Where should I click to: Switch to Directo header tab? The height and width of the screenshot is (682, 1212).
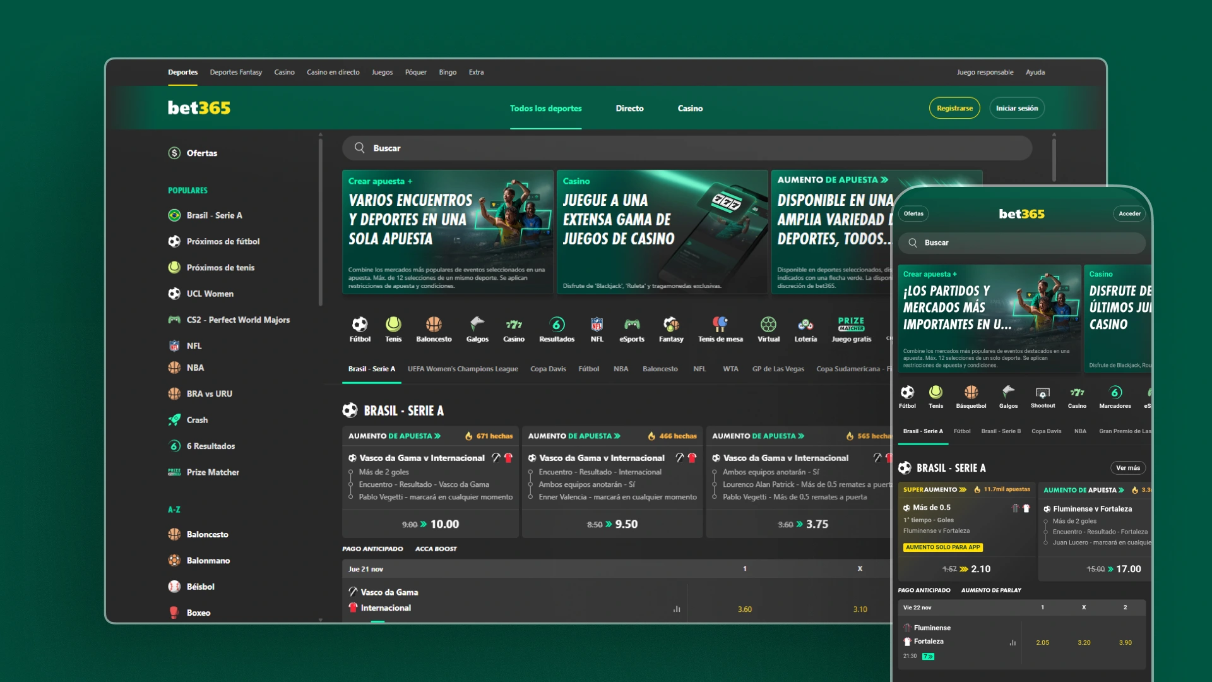point(629,109)
